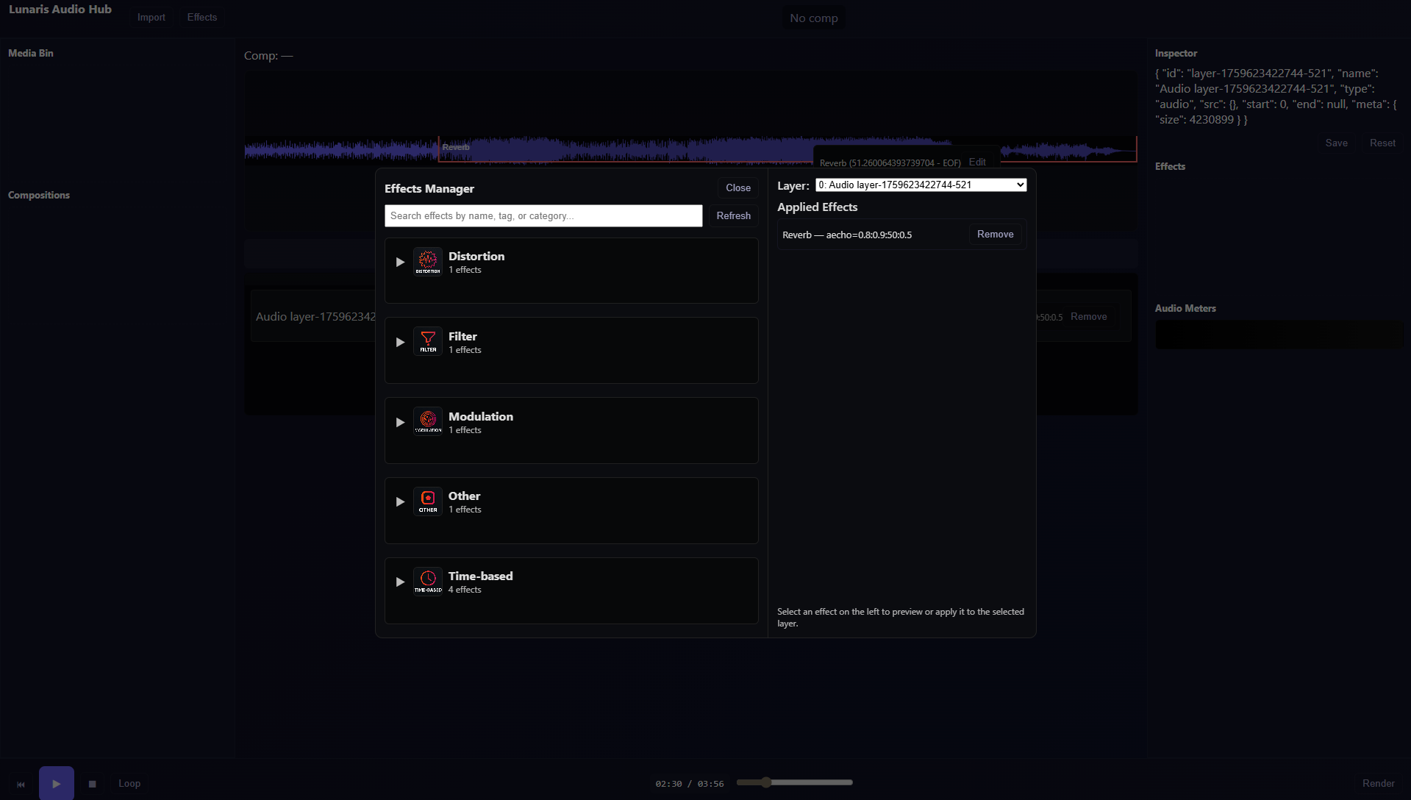1411x800 pixels.
Task: Expand the Time-based effects category
Action: click(401, 581)
